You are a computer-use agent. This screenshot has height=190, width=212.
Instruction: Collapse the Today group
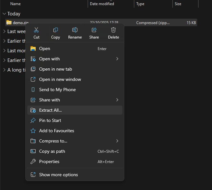4,14
